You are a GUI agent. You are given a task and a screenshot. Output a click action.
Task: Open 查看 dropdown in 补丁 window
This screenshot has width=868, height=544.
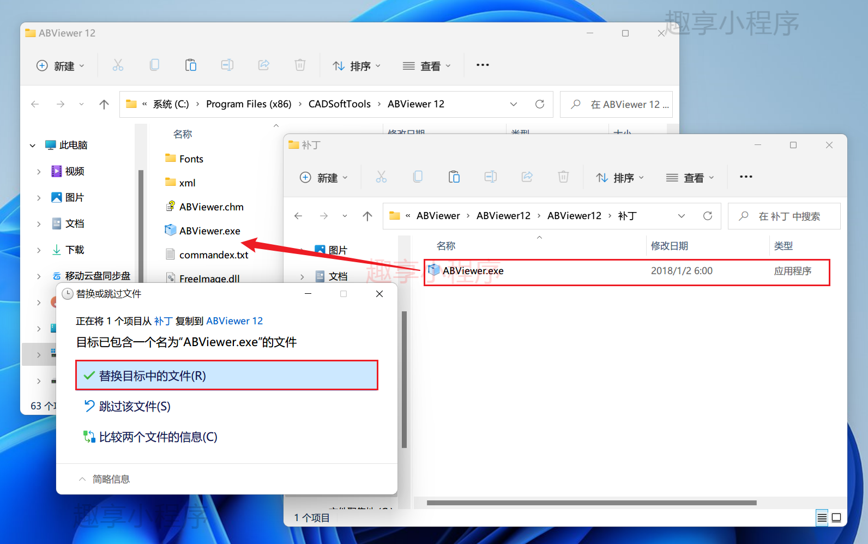pyautogui.click(x=690, y=177)
